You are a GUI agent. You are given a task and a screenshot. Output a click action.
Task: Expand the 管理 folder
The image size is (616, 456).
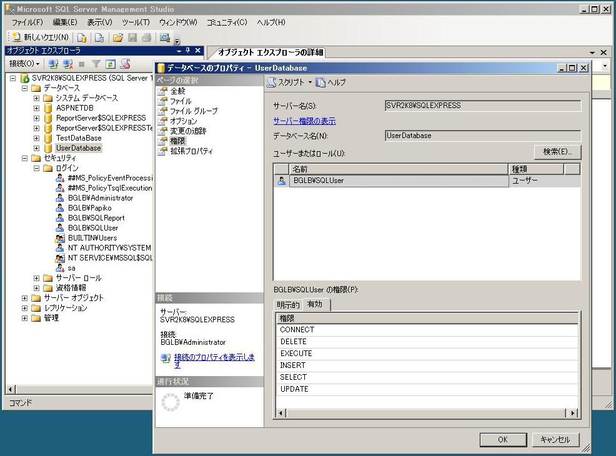click(25, 318)
